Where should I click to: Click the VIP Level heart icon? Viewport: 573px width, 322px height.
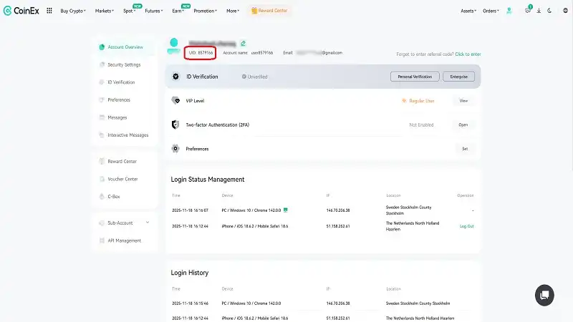click(x=175, y=100)
